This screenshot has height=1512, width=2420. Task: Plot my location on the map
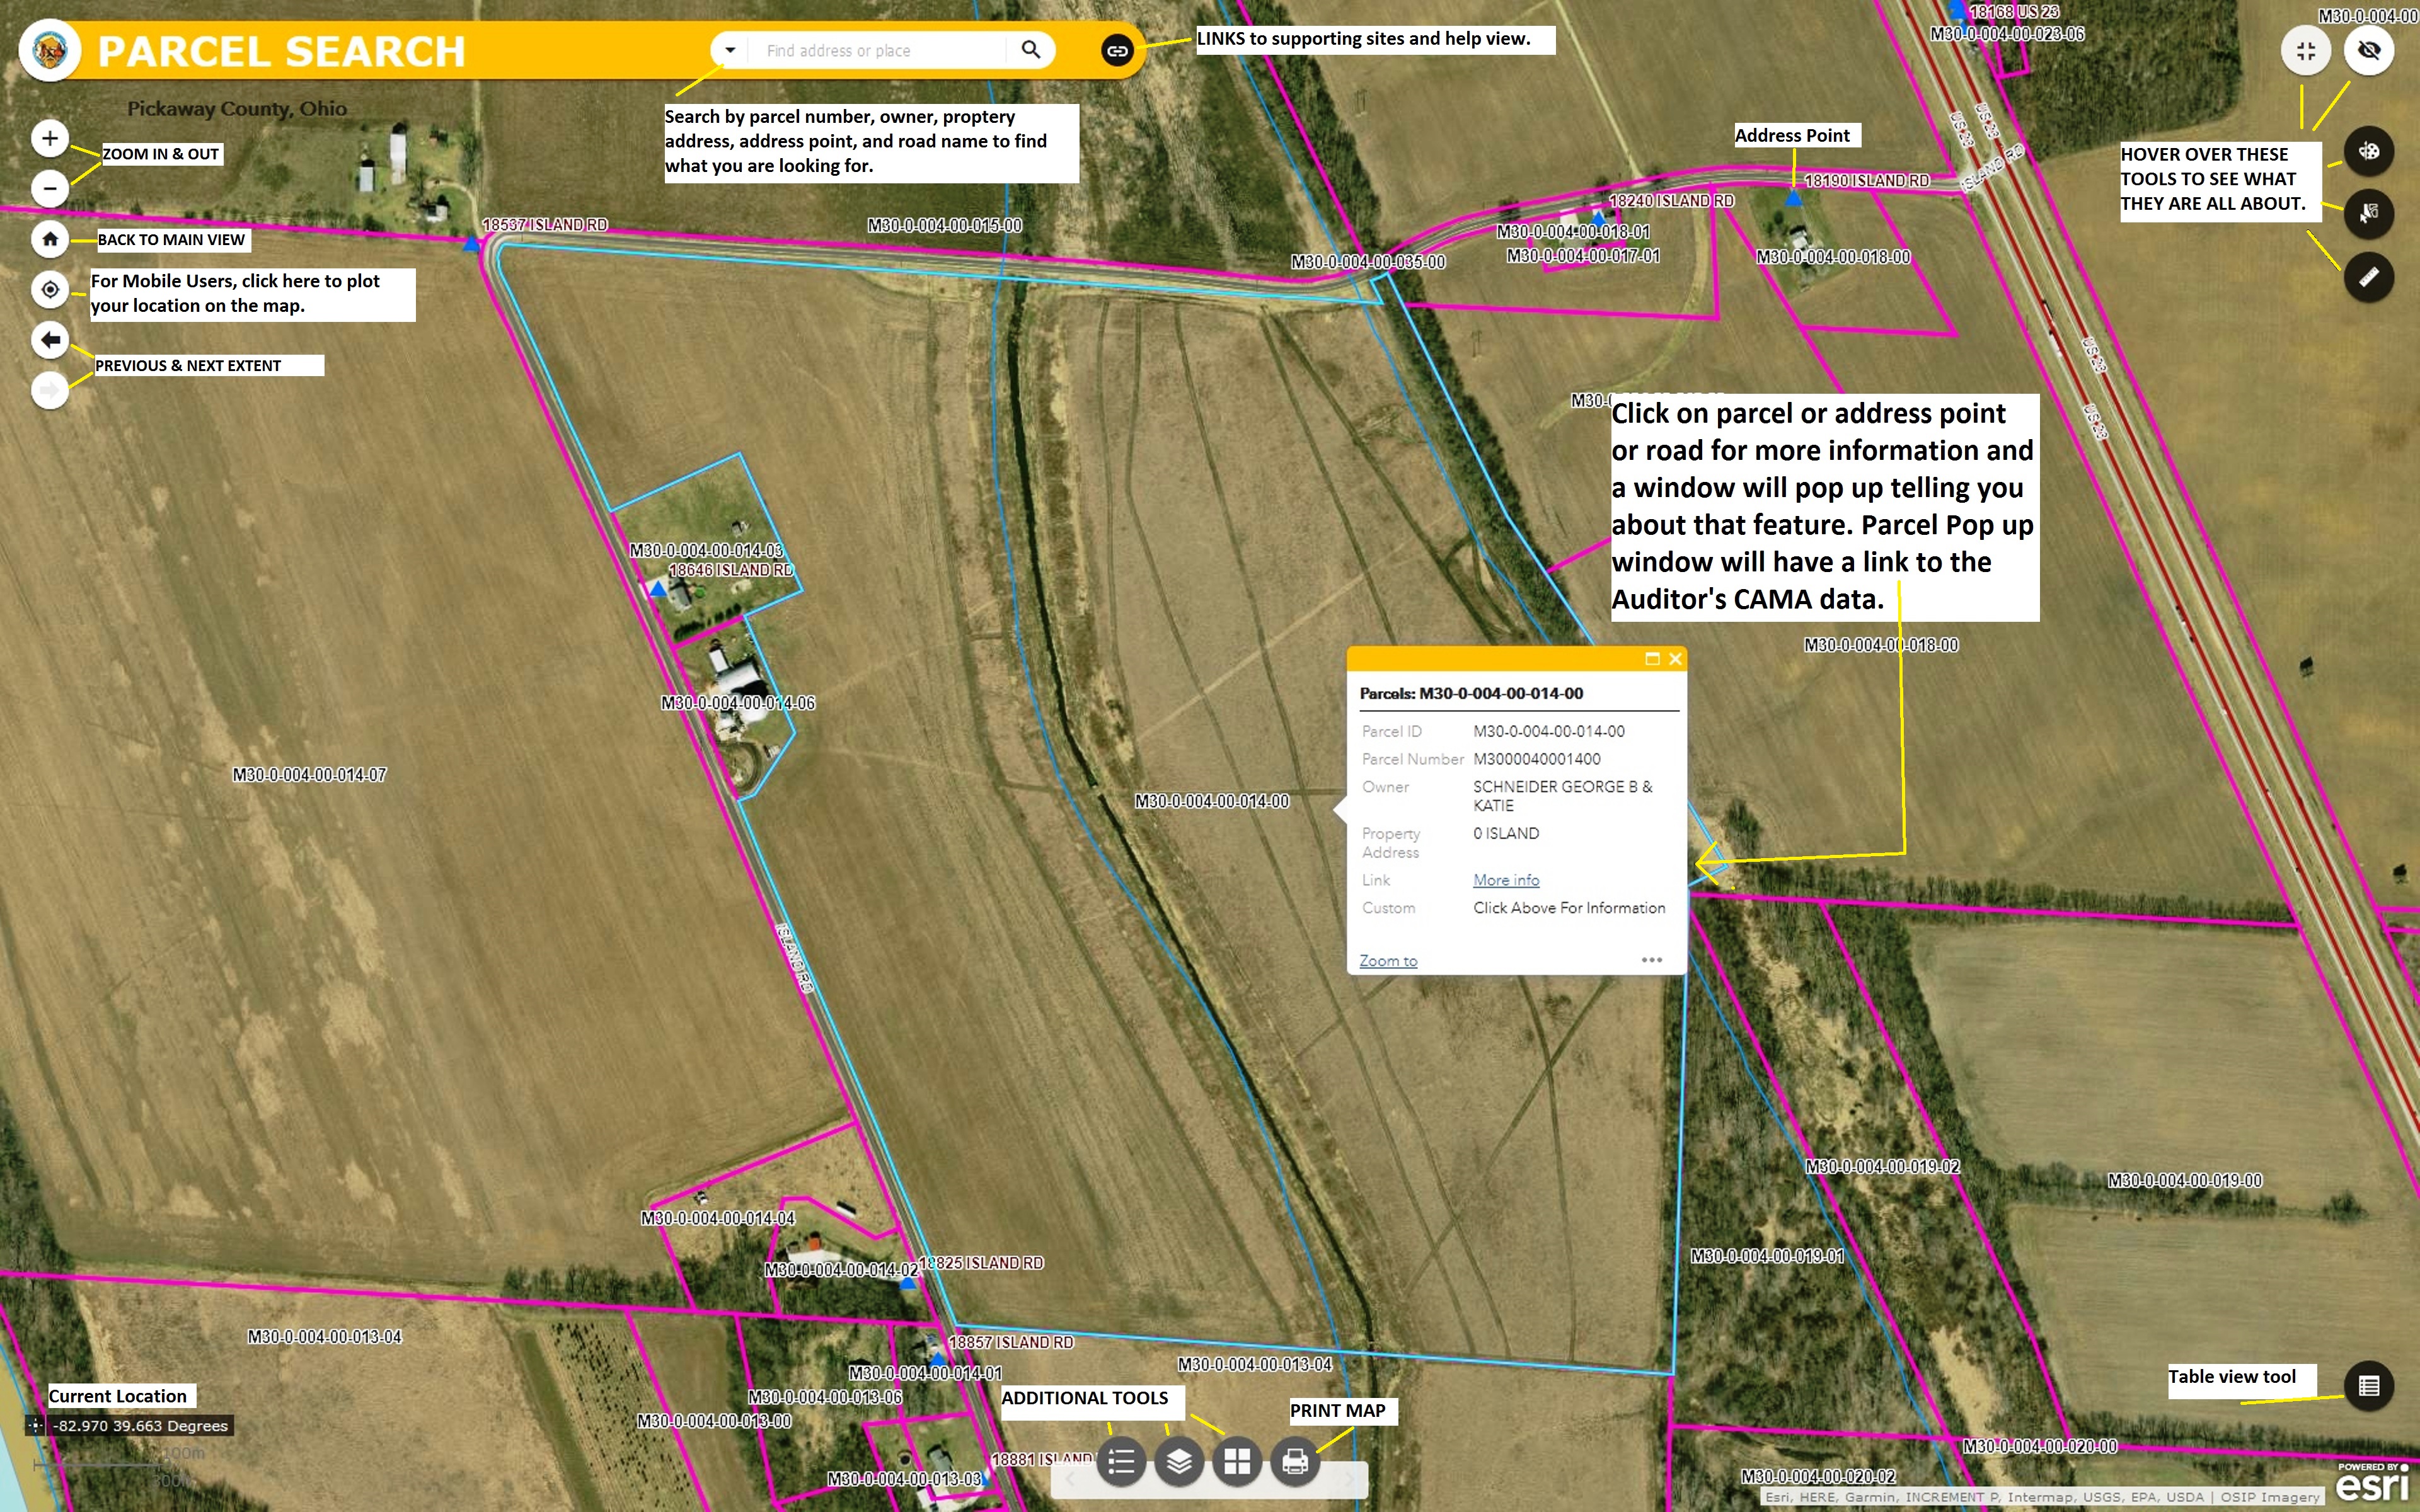50,290
